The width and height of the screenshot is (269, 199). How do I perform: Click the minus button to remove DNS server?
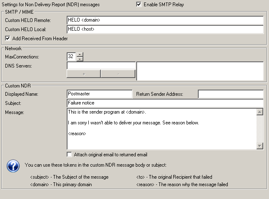coord(118,74)
